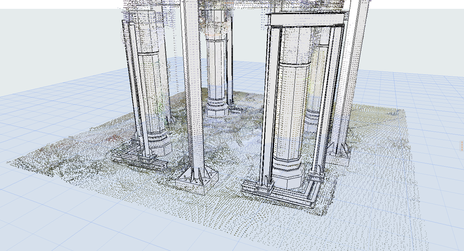This screenshot has height=251, width=464.
Task: Select the square concrete footing under the front steel column
Action: [197, 180]
